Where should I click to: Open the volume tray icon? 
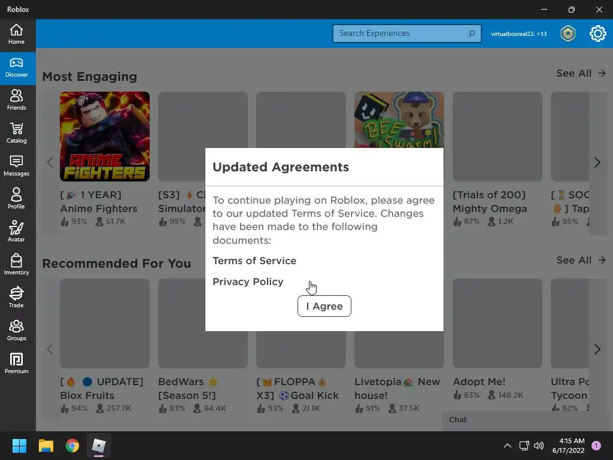pos(539,446)
